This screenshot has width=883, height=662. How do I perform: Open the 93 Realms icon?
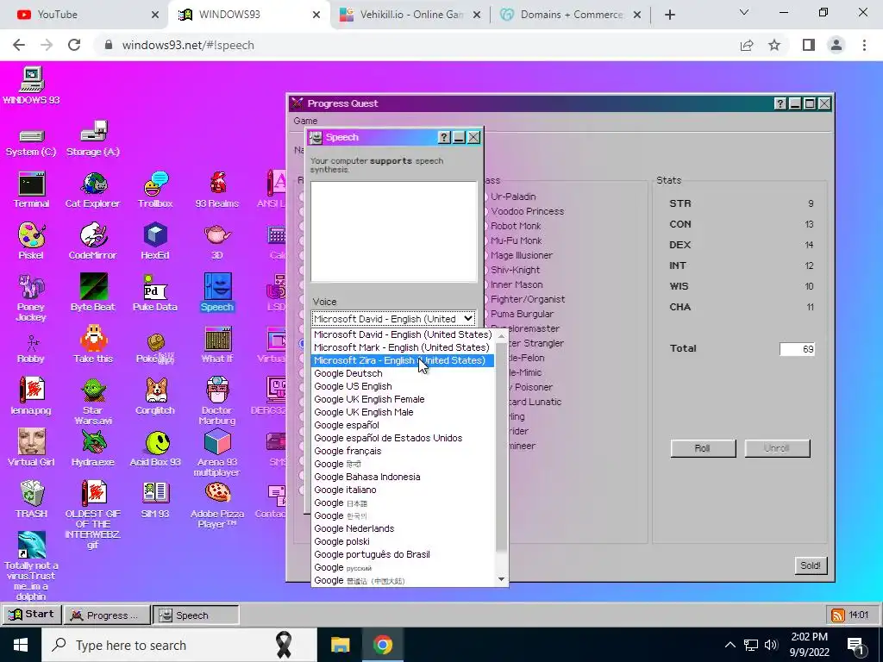coord(216,190)
